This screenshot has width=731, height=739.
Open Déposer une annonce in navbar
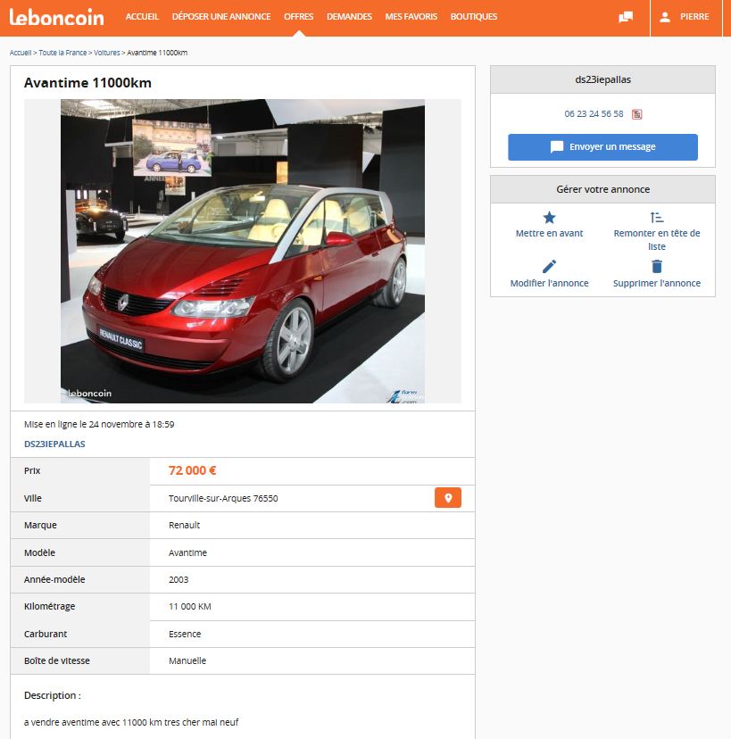(x=220, y=17)
